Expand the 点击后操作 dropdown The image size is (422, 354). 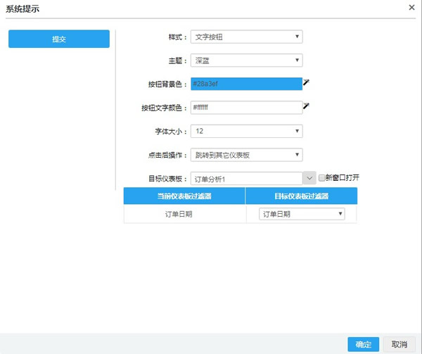click(x=246, y=155)
